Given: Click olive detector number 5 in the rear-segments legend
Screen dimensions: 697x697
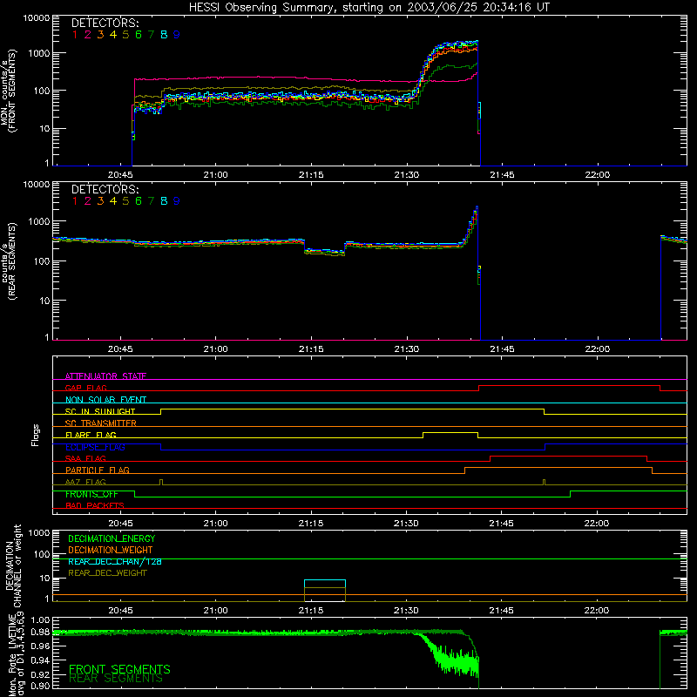Looking at the screenshot, I should click(125, 201).
